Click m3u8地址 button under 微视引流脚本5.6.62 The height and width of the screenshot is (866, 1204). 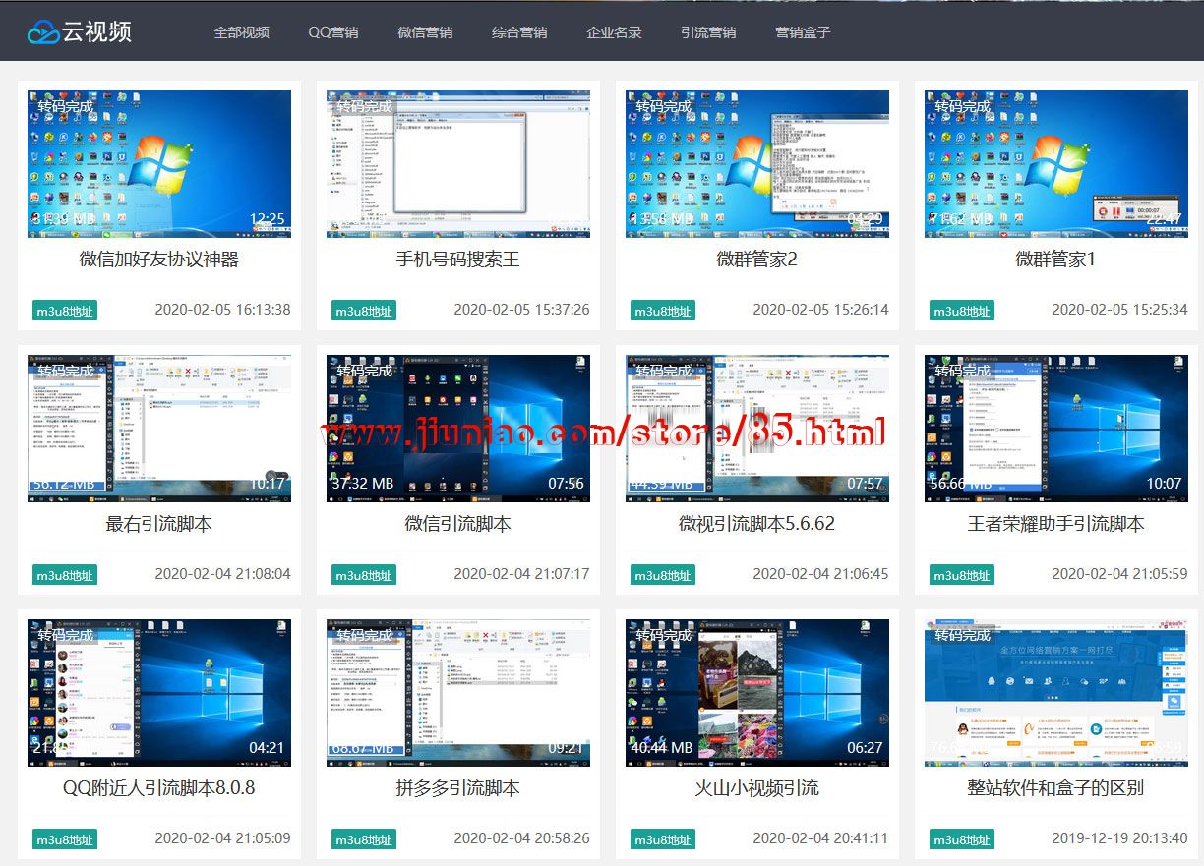coord(663,575)
